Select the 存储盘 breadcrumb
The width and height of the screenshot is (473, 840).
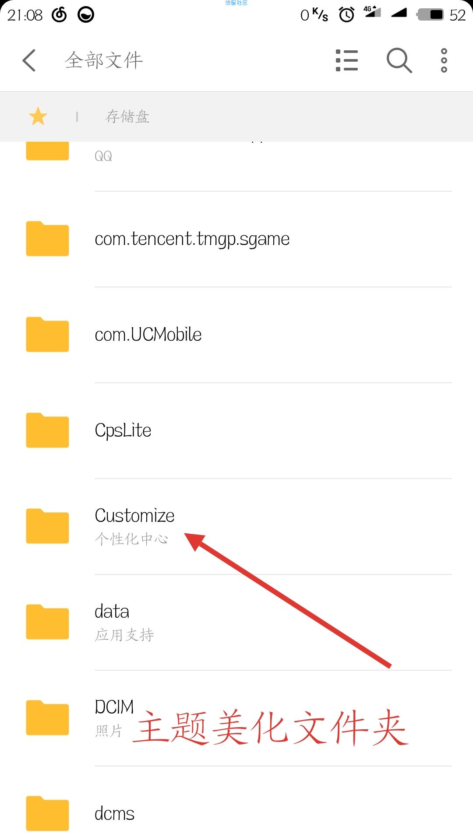127,117
